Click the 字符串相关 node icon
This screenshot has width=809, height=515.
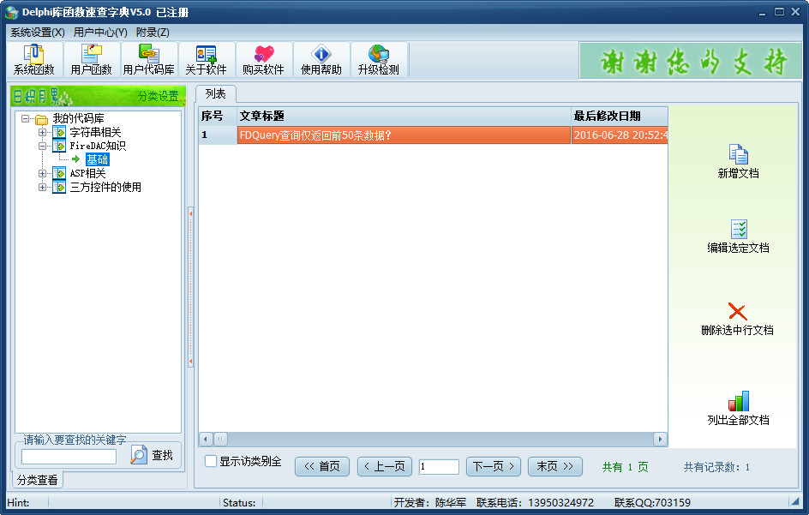click(x=59, y=133)
